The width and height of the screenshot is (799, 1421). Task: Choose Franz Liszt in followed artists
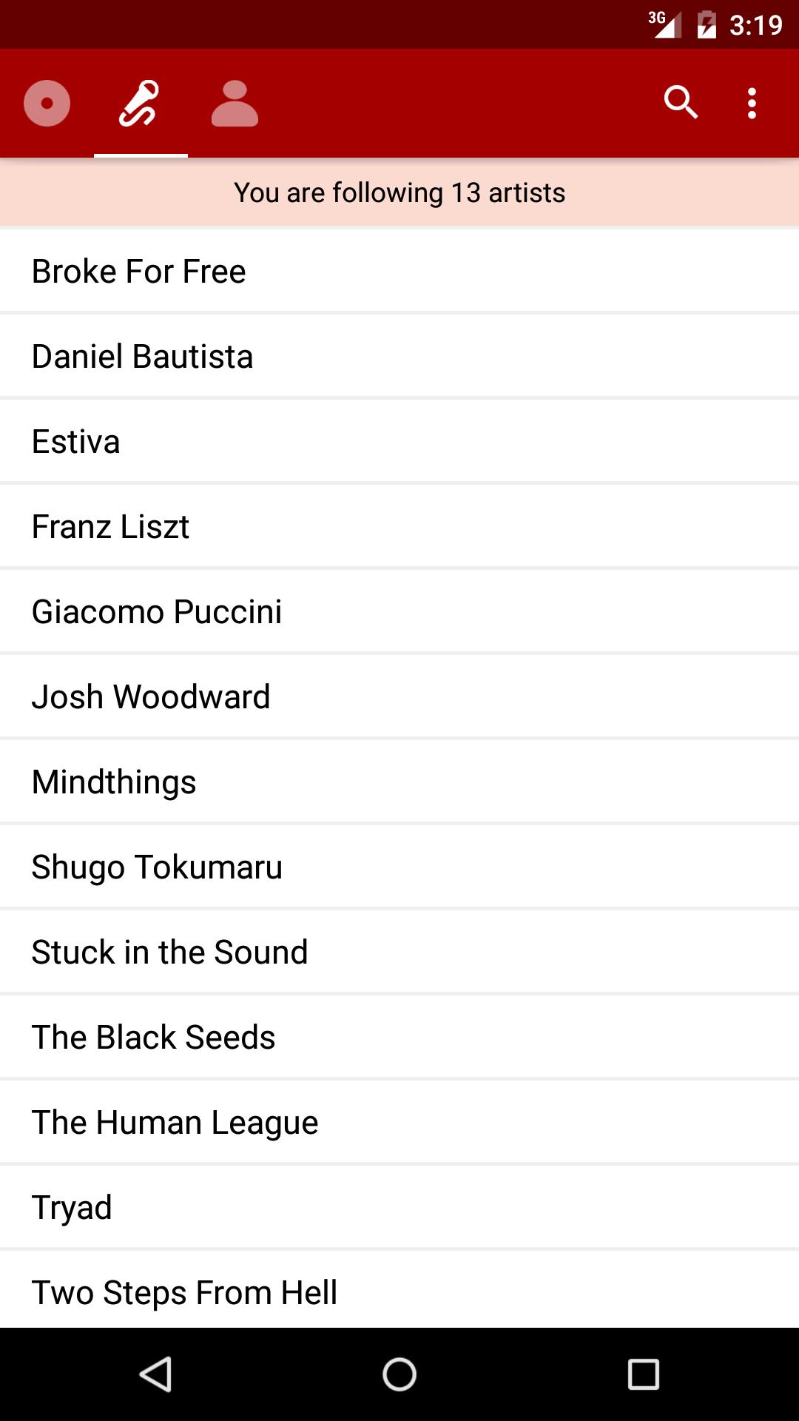tap(399, 526)
